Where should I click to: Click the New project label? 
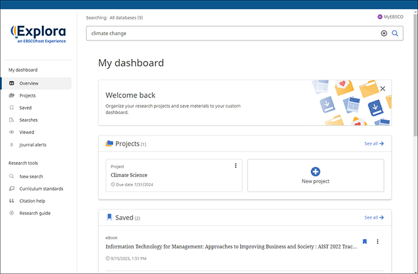pyautogui.click(x=315, y=181)
